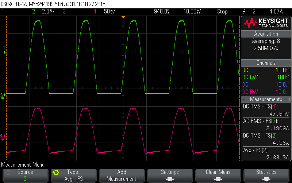Image resolution: width=292 pixels, height=183 pixels.
Task: Click the grip dots right of Measurements header
Action: click(289, 99)
